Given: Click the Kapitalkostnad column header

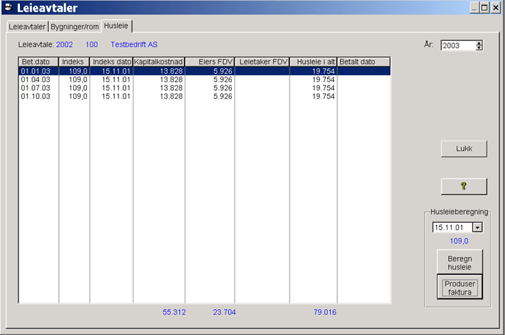Looking at the screenshot, I should tap(159, 62).
